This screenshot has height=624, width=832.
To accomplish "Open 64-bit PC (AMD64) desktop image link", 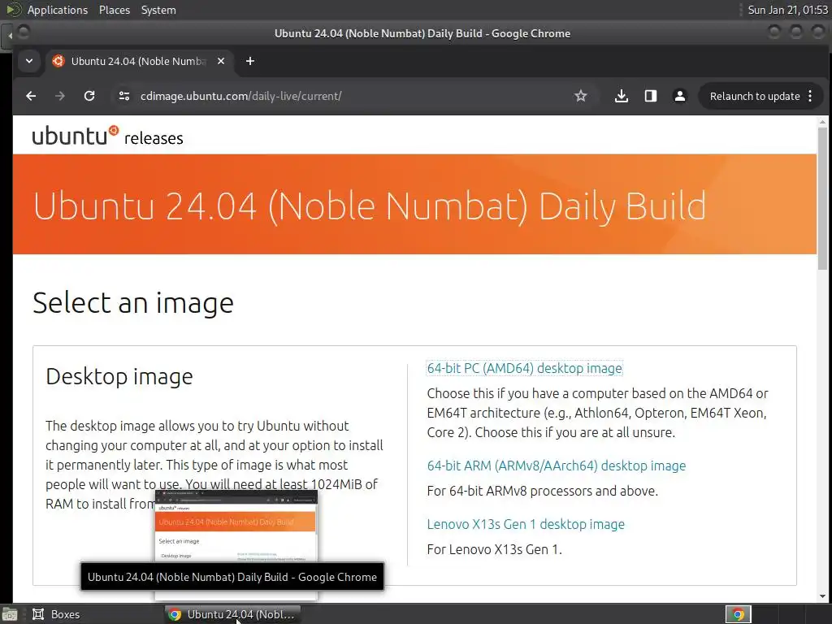I will point(524,368).
